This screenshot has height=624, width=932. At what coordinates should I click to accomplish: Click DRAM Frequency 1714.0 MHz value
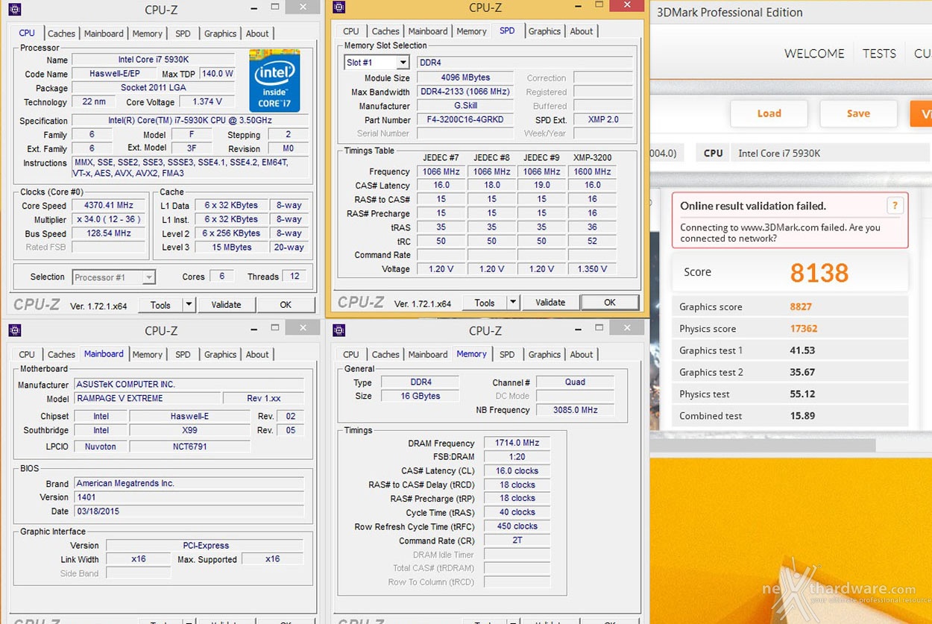tap(517, 443)
